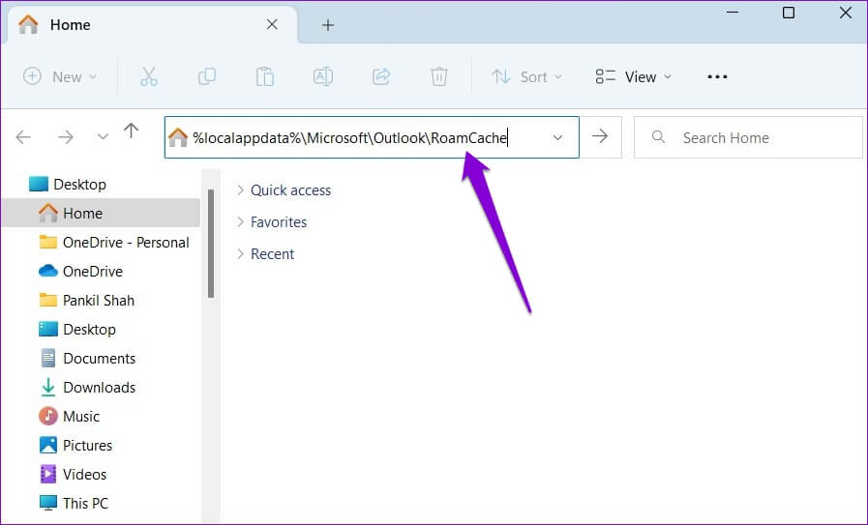Maximize the File Explorer window
The width and height of the screenshot is (868, 525).
pyautogui.click(x=789, y=13)
